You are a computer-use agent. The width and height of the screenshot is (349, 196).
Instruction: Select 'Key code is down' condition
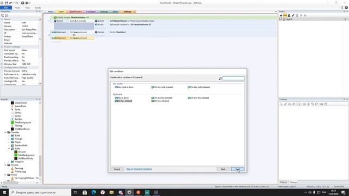(124, 87)
